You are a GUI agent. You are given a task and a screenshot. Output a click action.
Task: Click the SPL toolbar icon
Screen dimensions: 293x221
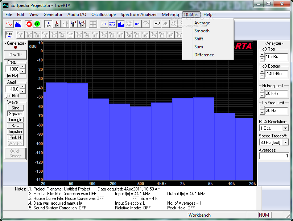tap(137, 24)
